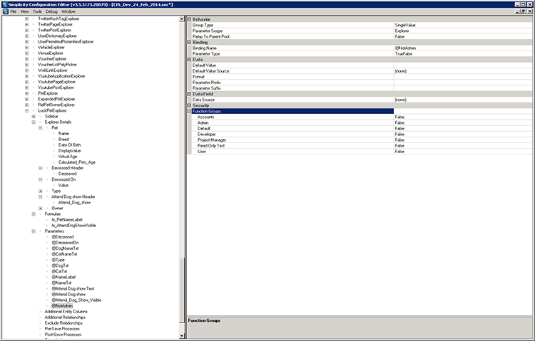The image size is (535, 341).
Task: Select Calculated_Pets_Age tree item
Action: pyautogui.click(x=77, y=162)
